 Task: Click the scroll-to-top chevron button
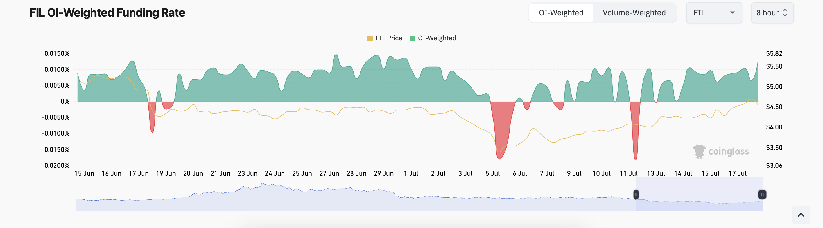[x=801, y=215]
